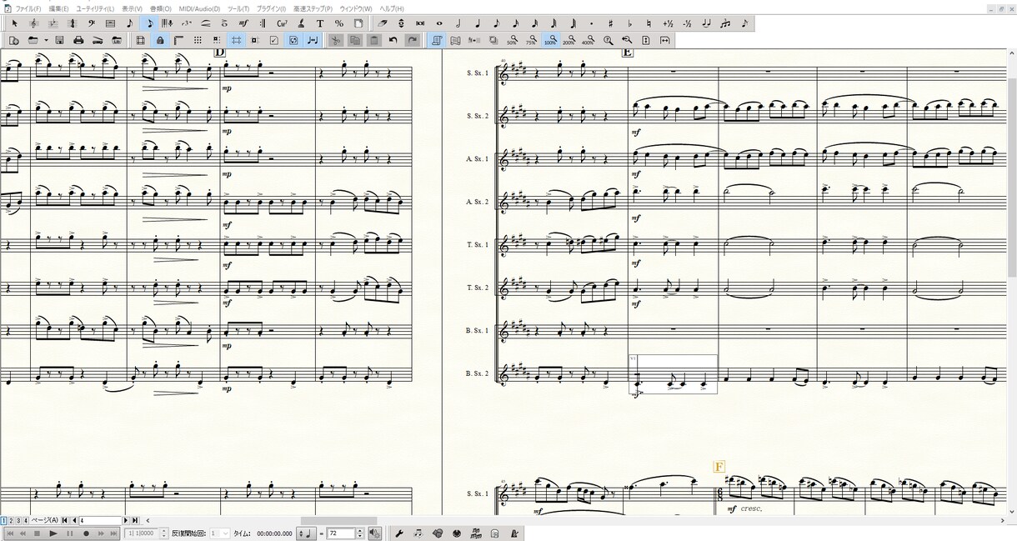Click the flat accidental icon

[x=629, y=23]
